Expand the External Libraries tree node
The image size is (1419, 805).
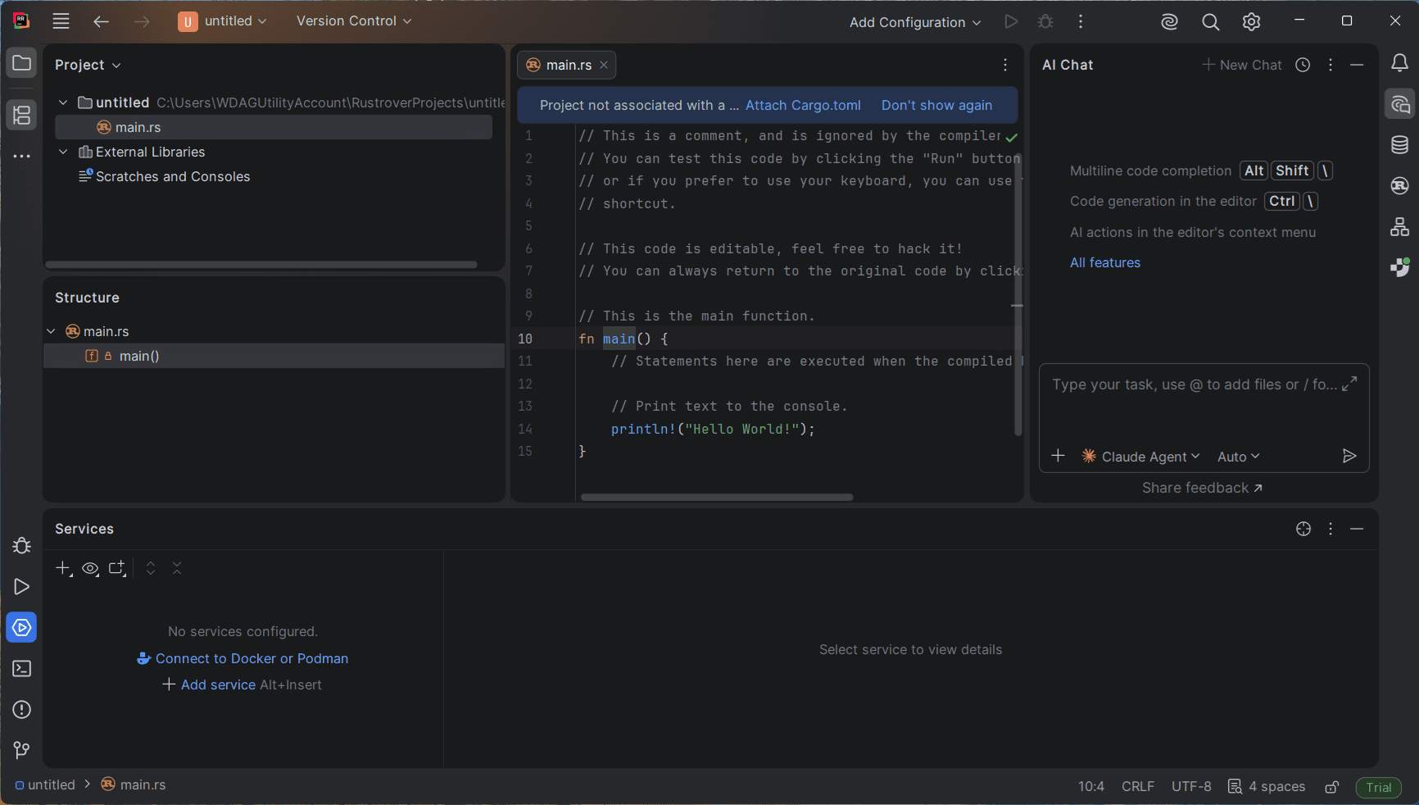tap(63, 152)
